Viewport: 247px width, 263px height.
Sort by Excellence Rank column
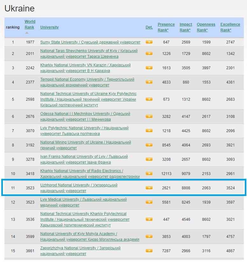pos(230,27)
